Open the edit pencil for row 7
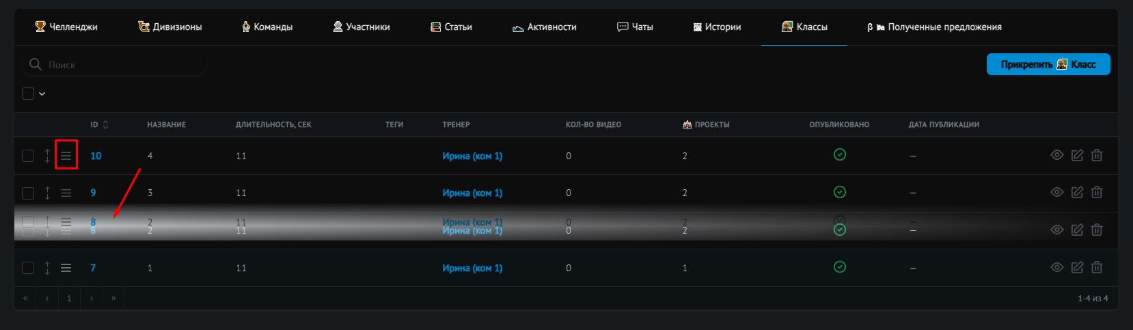This screenshot has height=330, width=1133. [x=1077, y=268]
